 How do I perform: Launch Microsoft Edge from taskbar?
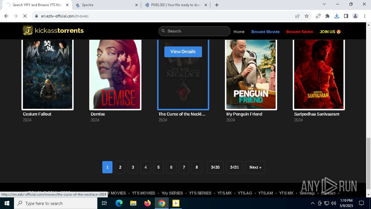pyautogui.click(x=119, y=203)
